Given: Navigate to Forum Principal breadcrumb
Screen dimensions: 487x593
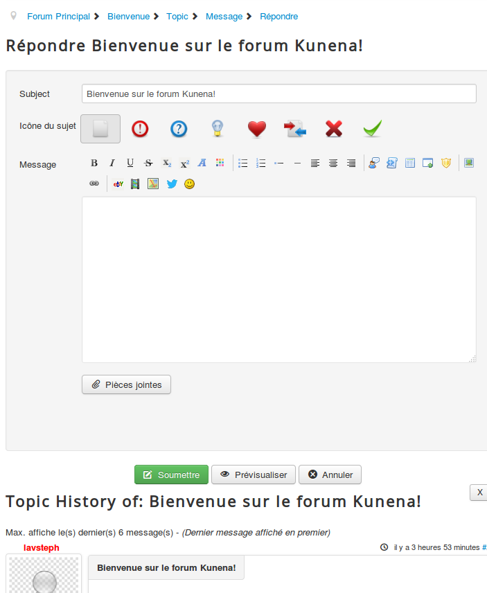Looking at the screenshot, I should [x=58, y=16].
